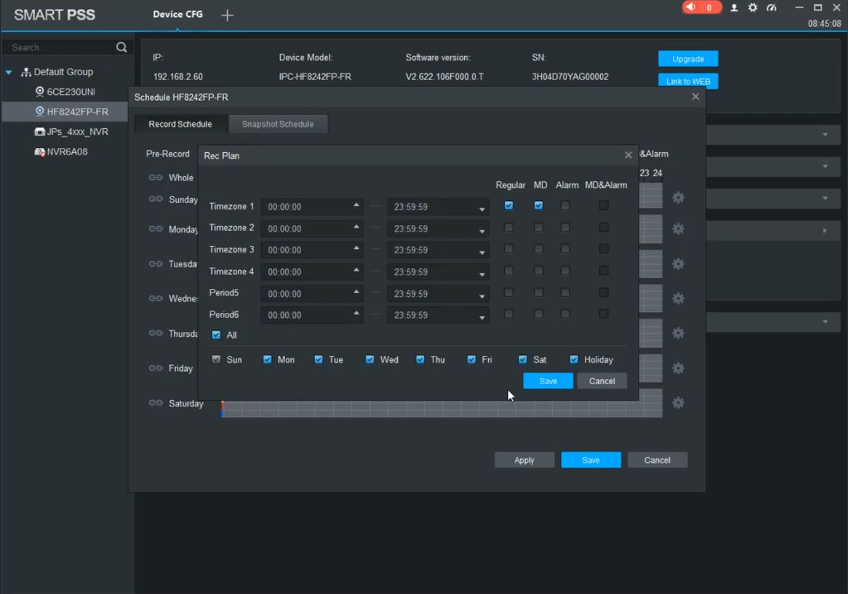848x594 pixels.
Task: Open Saturday row gear settings
Action: pyautogui.click(x=678, y=403)
